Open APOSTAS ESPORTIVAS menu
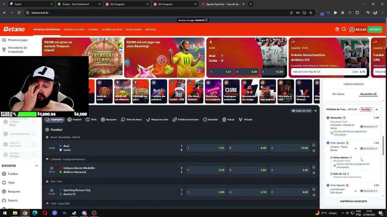The image size is (387, 217). point(47,30)
